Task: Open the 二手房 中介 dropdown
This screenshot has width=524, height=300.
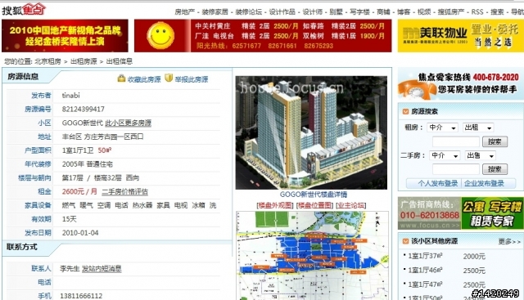Action: click(445, 155)
